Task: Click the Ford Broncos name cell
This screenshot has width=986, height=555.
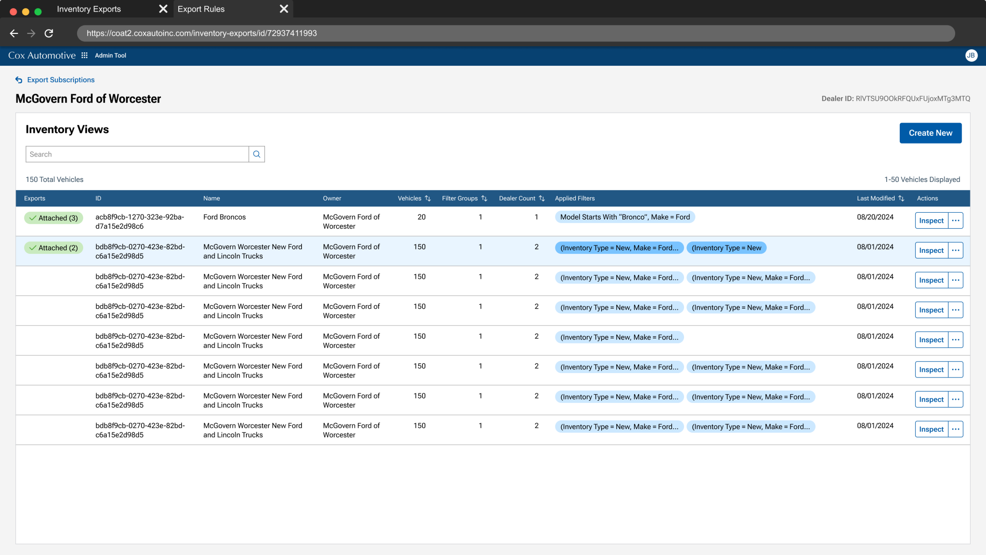Action: click(225, 217)
